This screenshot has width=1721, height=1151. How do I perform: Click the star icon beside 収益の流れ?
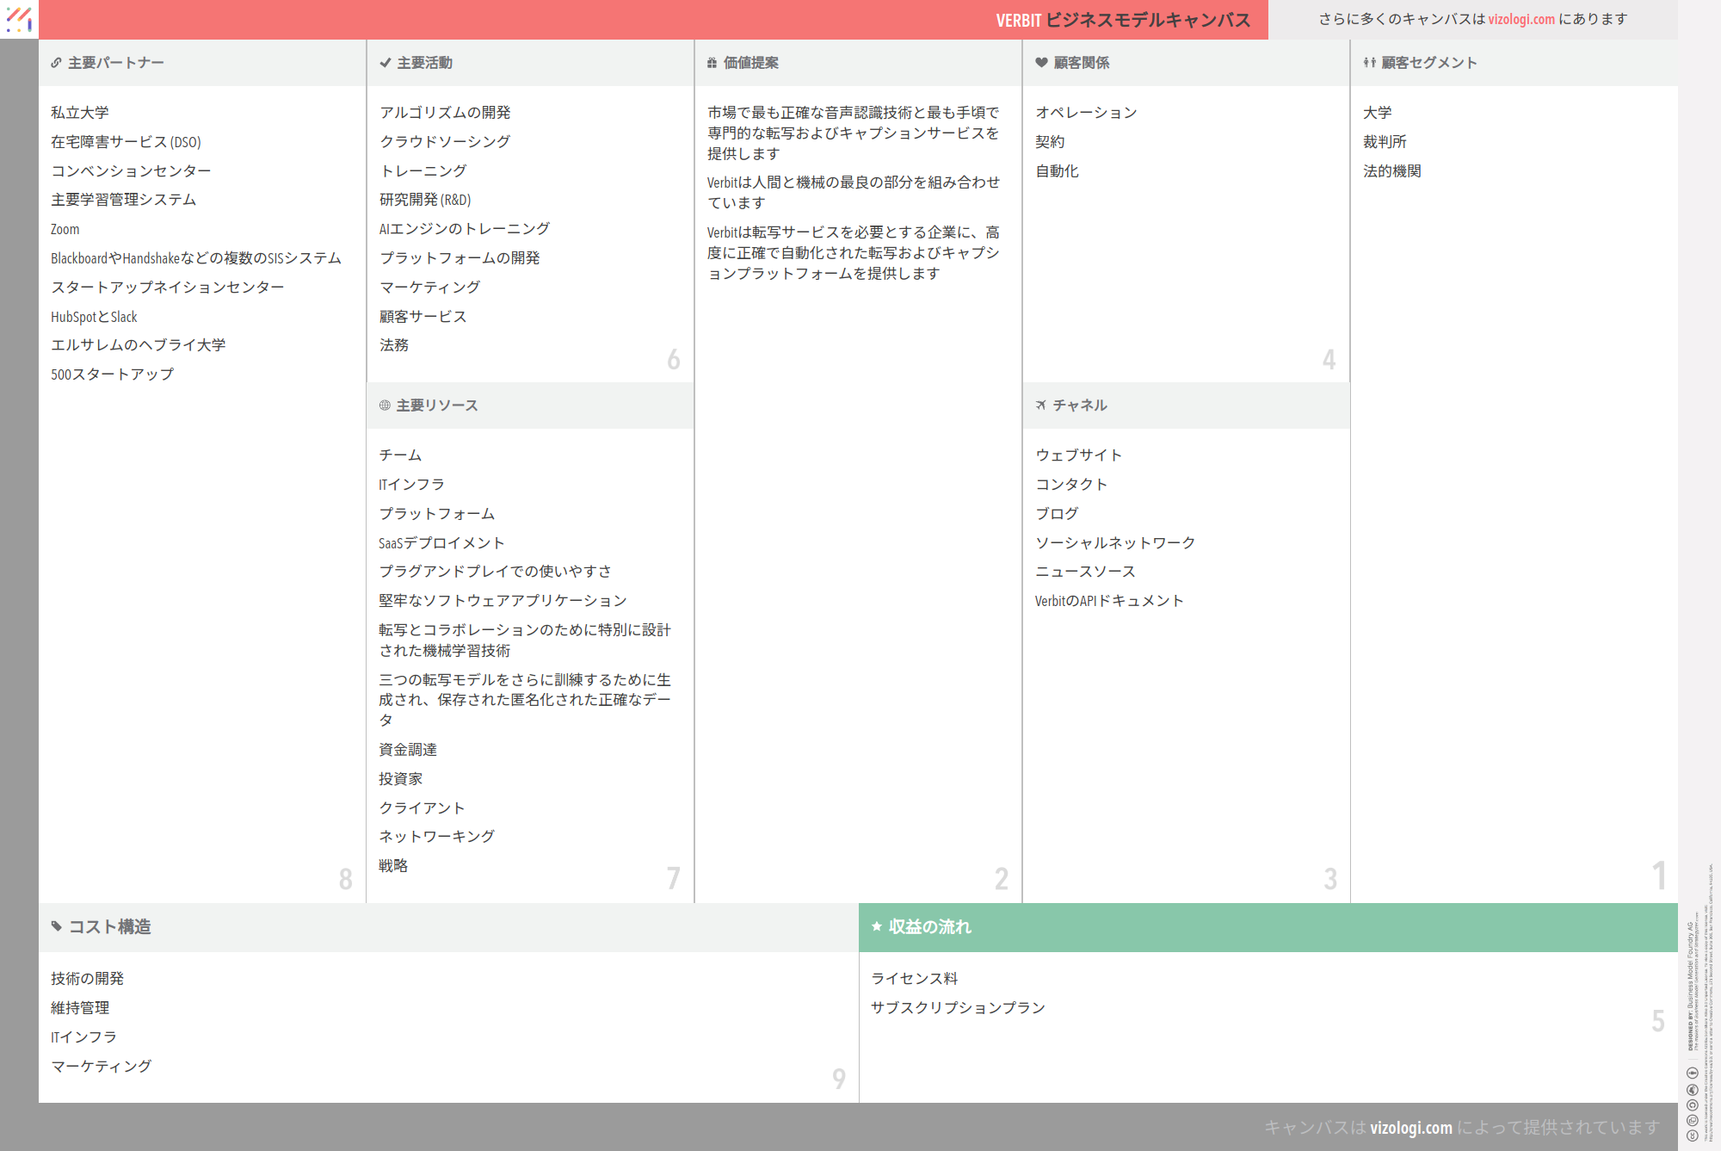[x=877, y=927]
